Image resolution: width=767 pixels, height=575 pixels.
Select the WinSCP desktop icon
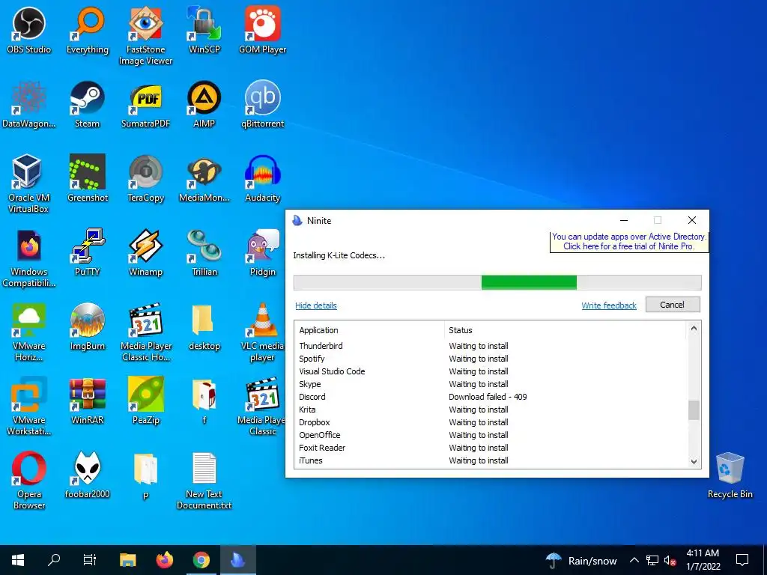pyautogui.click(x=204, y=30)
